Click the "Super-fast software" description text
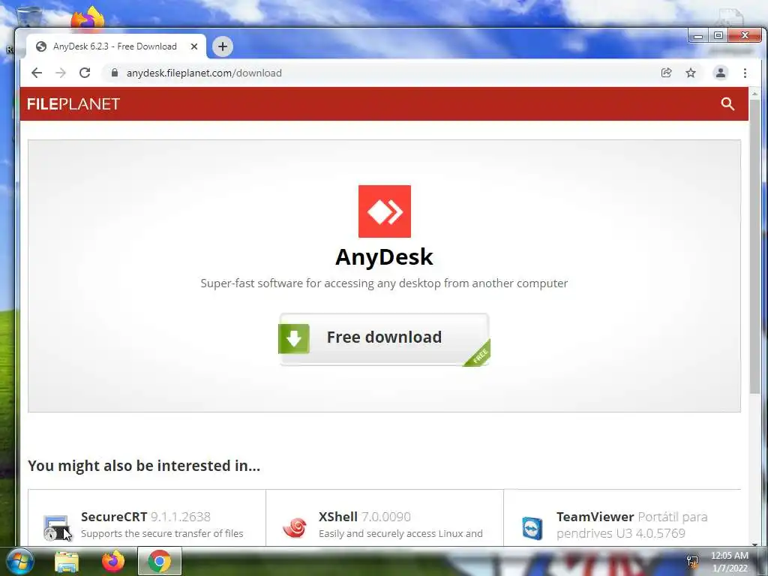The image size is (768, 576). 385,283
